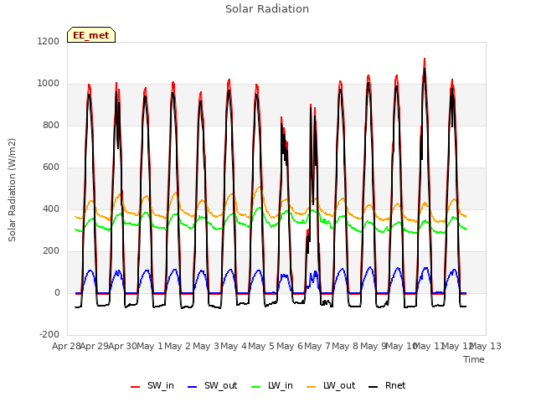Viewport: 536px width, 402px height.
Task: Click the May 13 x-axis date label
Action: point(486,346)
